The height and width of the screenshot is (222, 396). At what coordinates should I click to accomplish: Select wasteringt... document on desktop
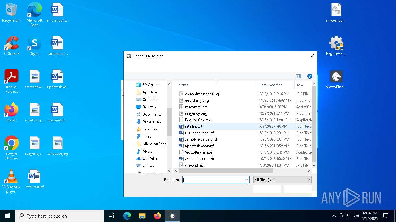[58, 113]
